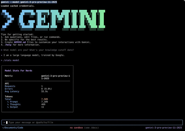Click 'Model Stats For Nerds' title
Screen dimensions: 185x131
18,70
